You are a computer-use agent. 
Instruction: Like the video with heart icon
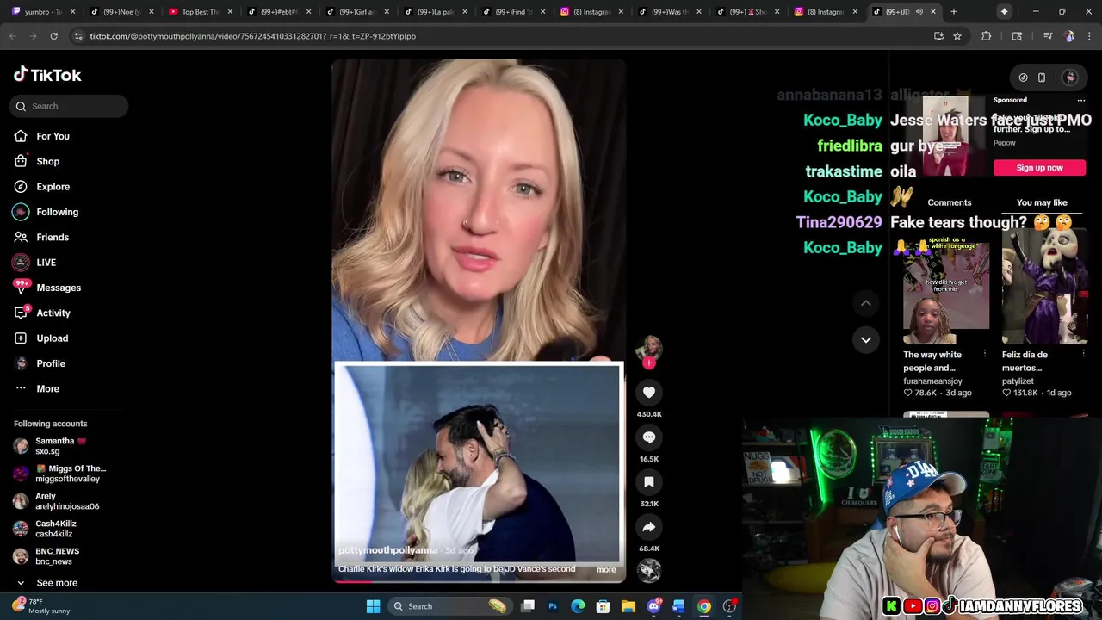tap(649, 393)
